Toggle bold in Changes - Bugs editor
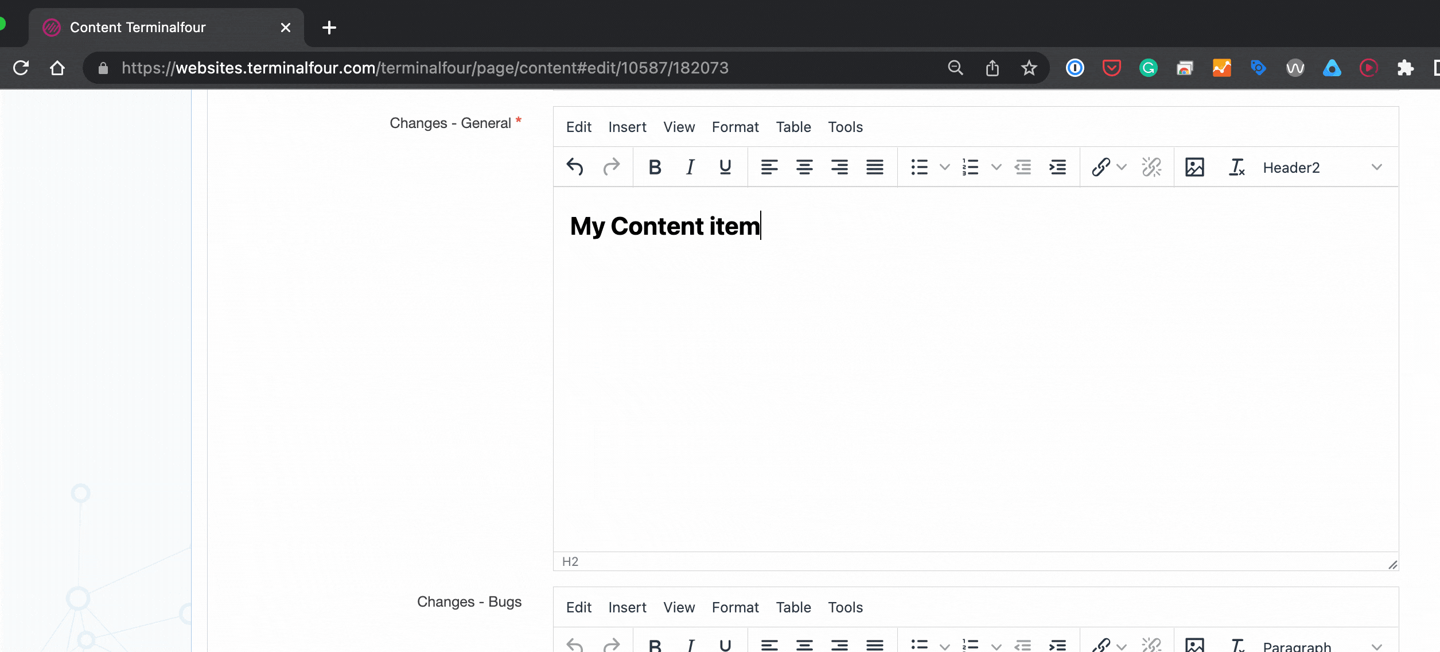Screen dimensions: 1440x652 655,645
